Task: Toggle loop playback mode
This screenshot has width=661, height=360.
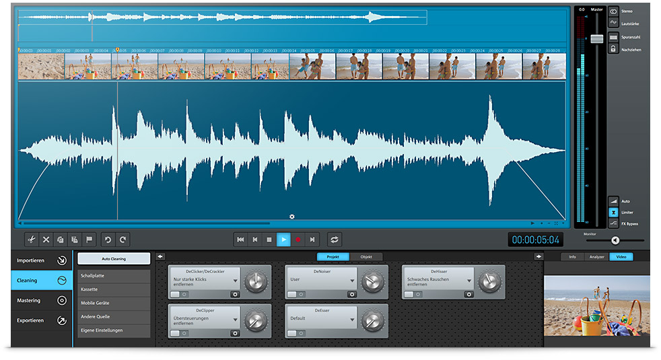Action: coord(335,240)
